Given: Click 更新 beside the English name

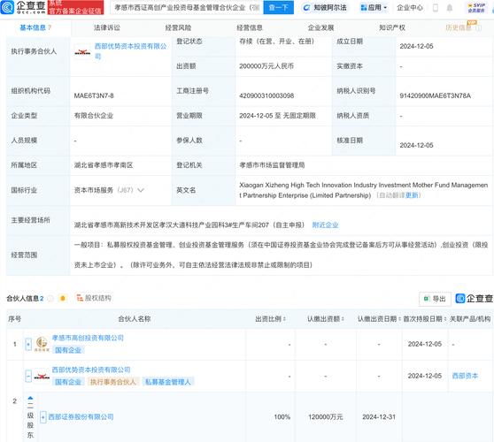Looking at the screenshot, I should coord(412,195).
